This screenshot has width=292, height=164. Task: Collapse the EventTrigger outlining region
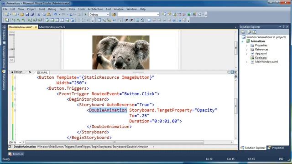point(15,94)
